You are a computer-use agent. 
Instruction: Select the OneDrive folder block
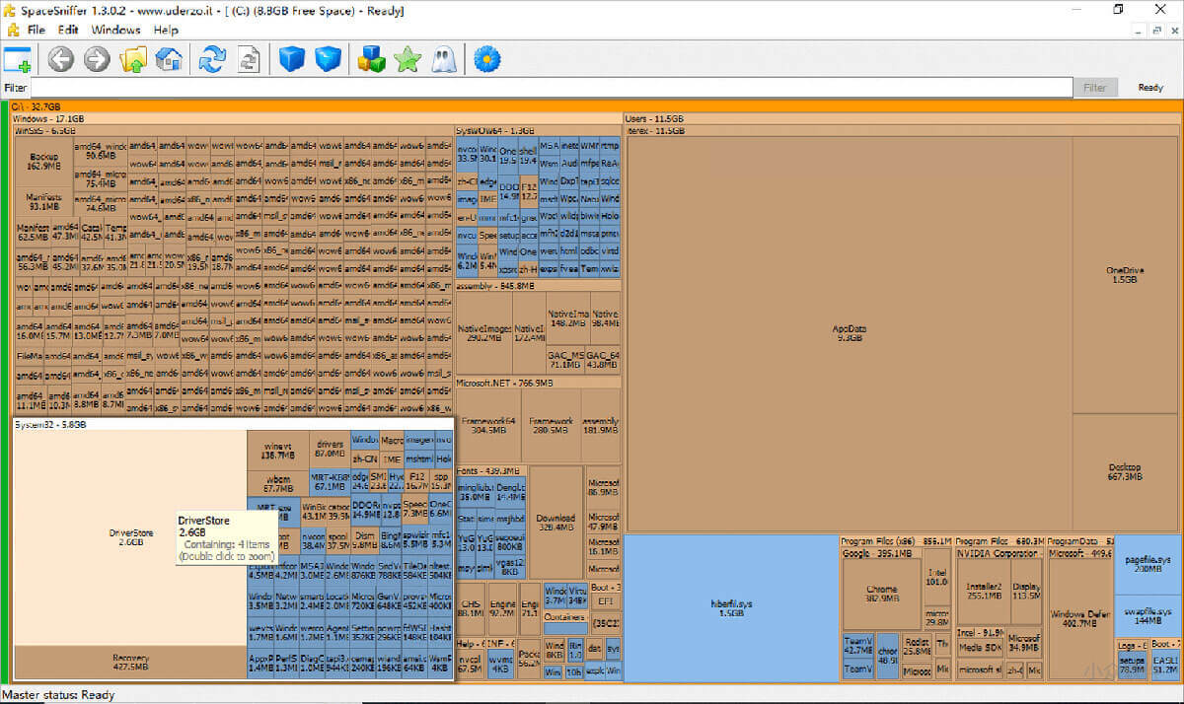click(x=1126, y=274)
